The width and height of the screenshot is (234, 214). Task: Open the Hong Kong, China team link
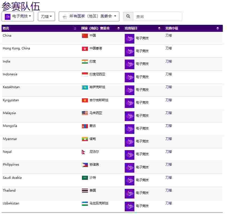(16, 48)
